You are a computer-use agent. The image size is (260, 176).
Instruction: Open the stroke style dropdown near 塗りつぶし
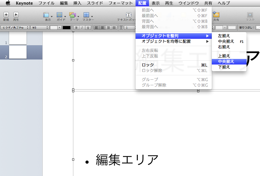[x=225, y=27]
